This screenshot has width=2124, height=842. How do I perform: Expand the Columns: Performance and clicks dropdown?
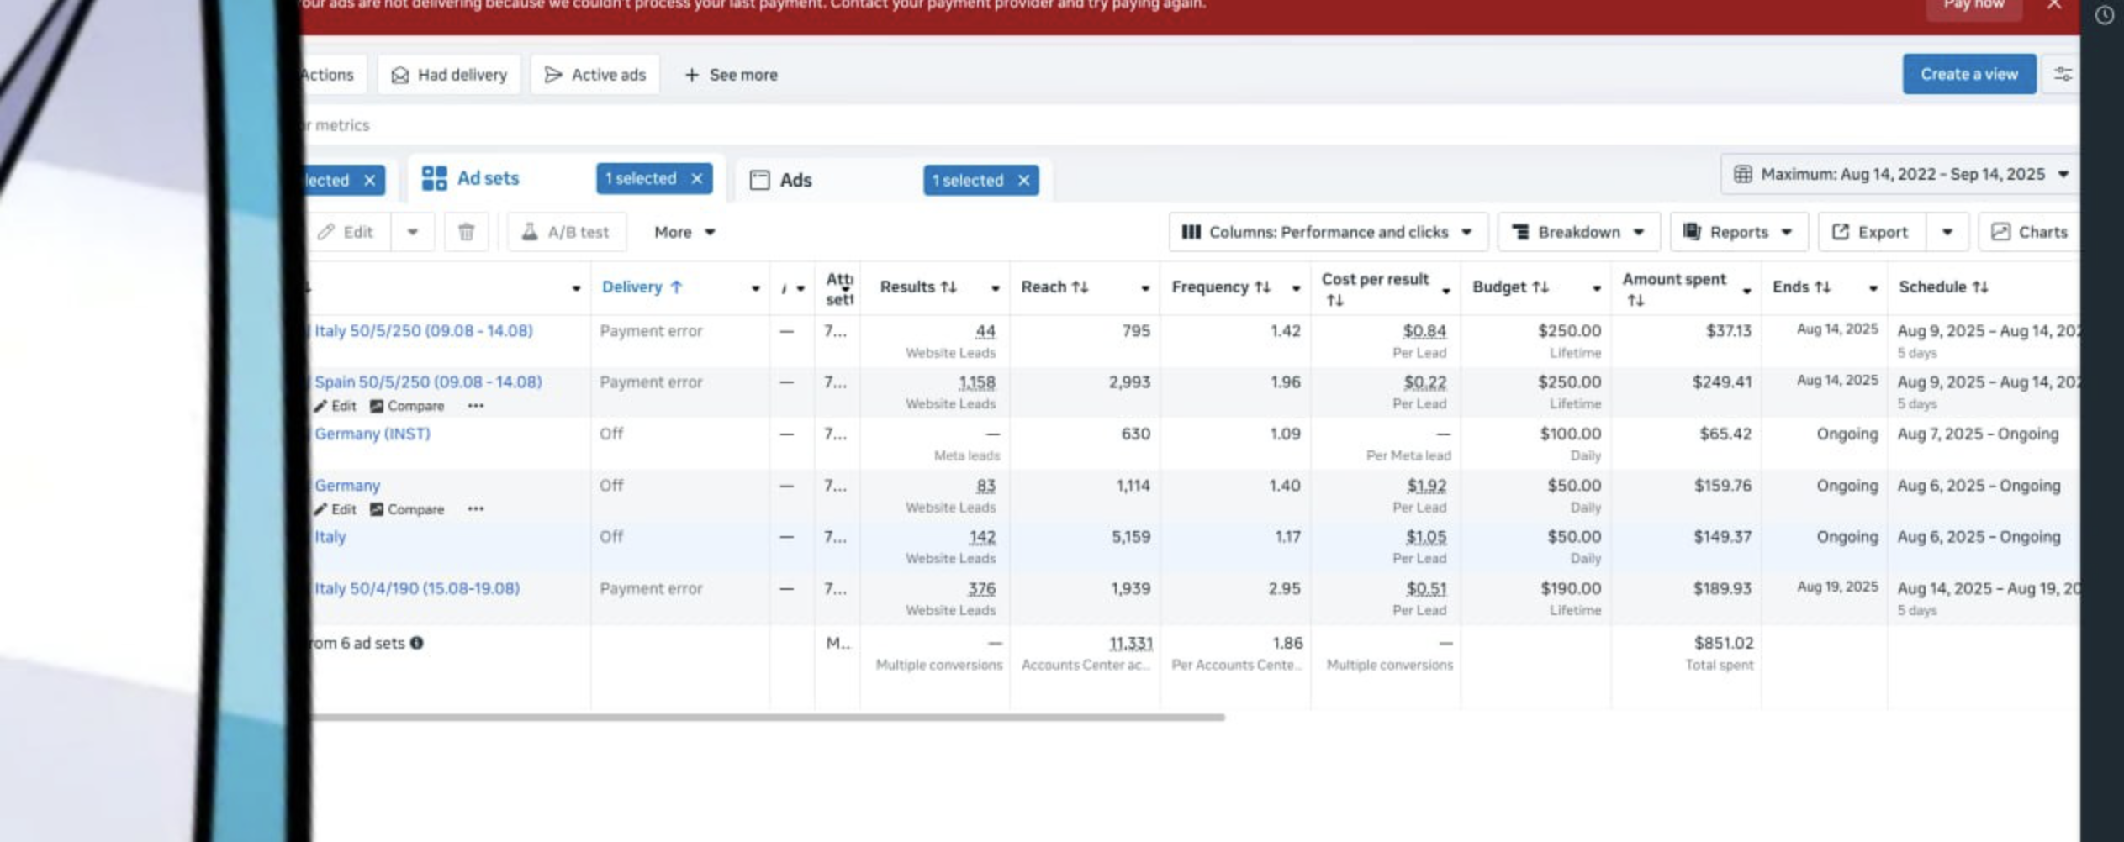click(x=1327, y=232)
